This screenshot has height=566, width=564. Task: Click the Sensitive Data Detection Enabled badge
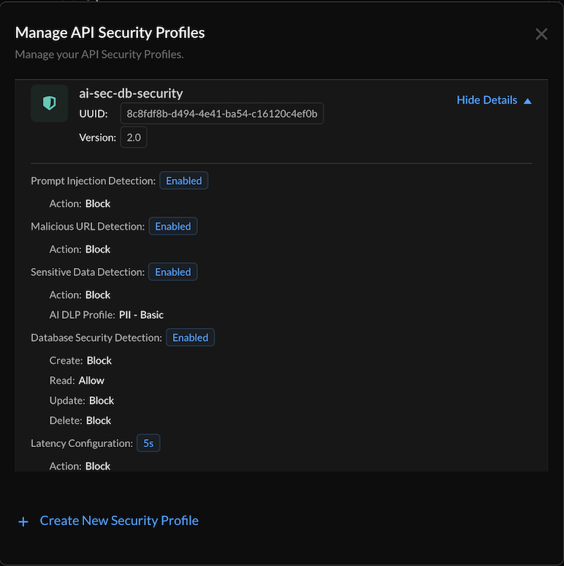pyautogui.click(x=173, y=272)
